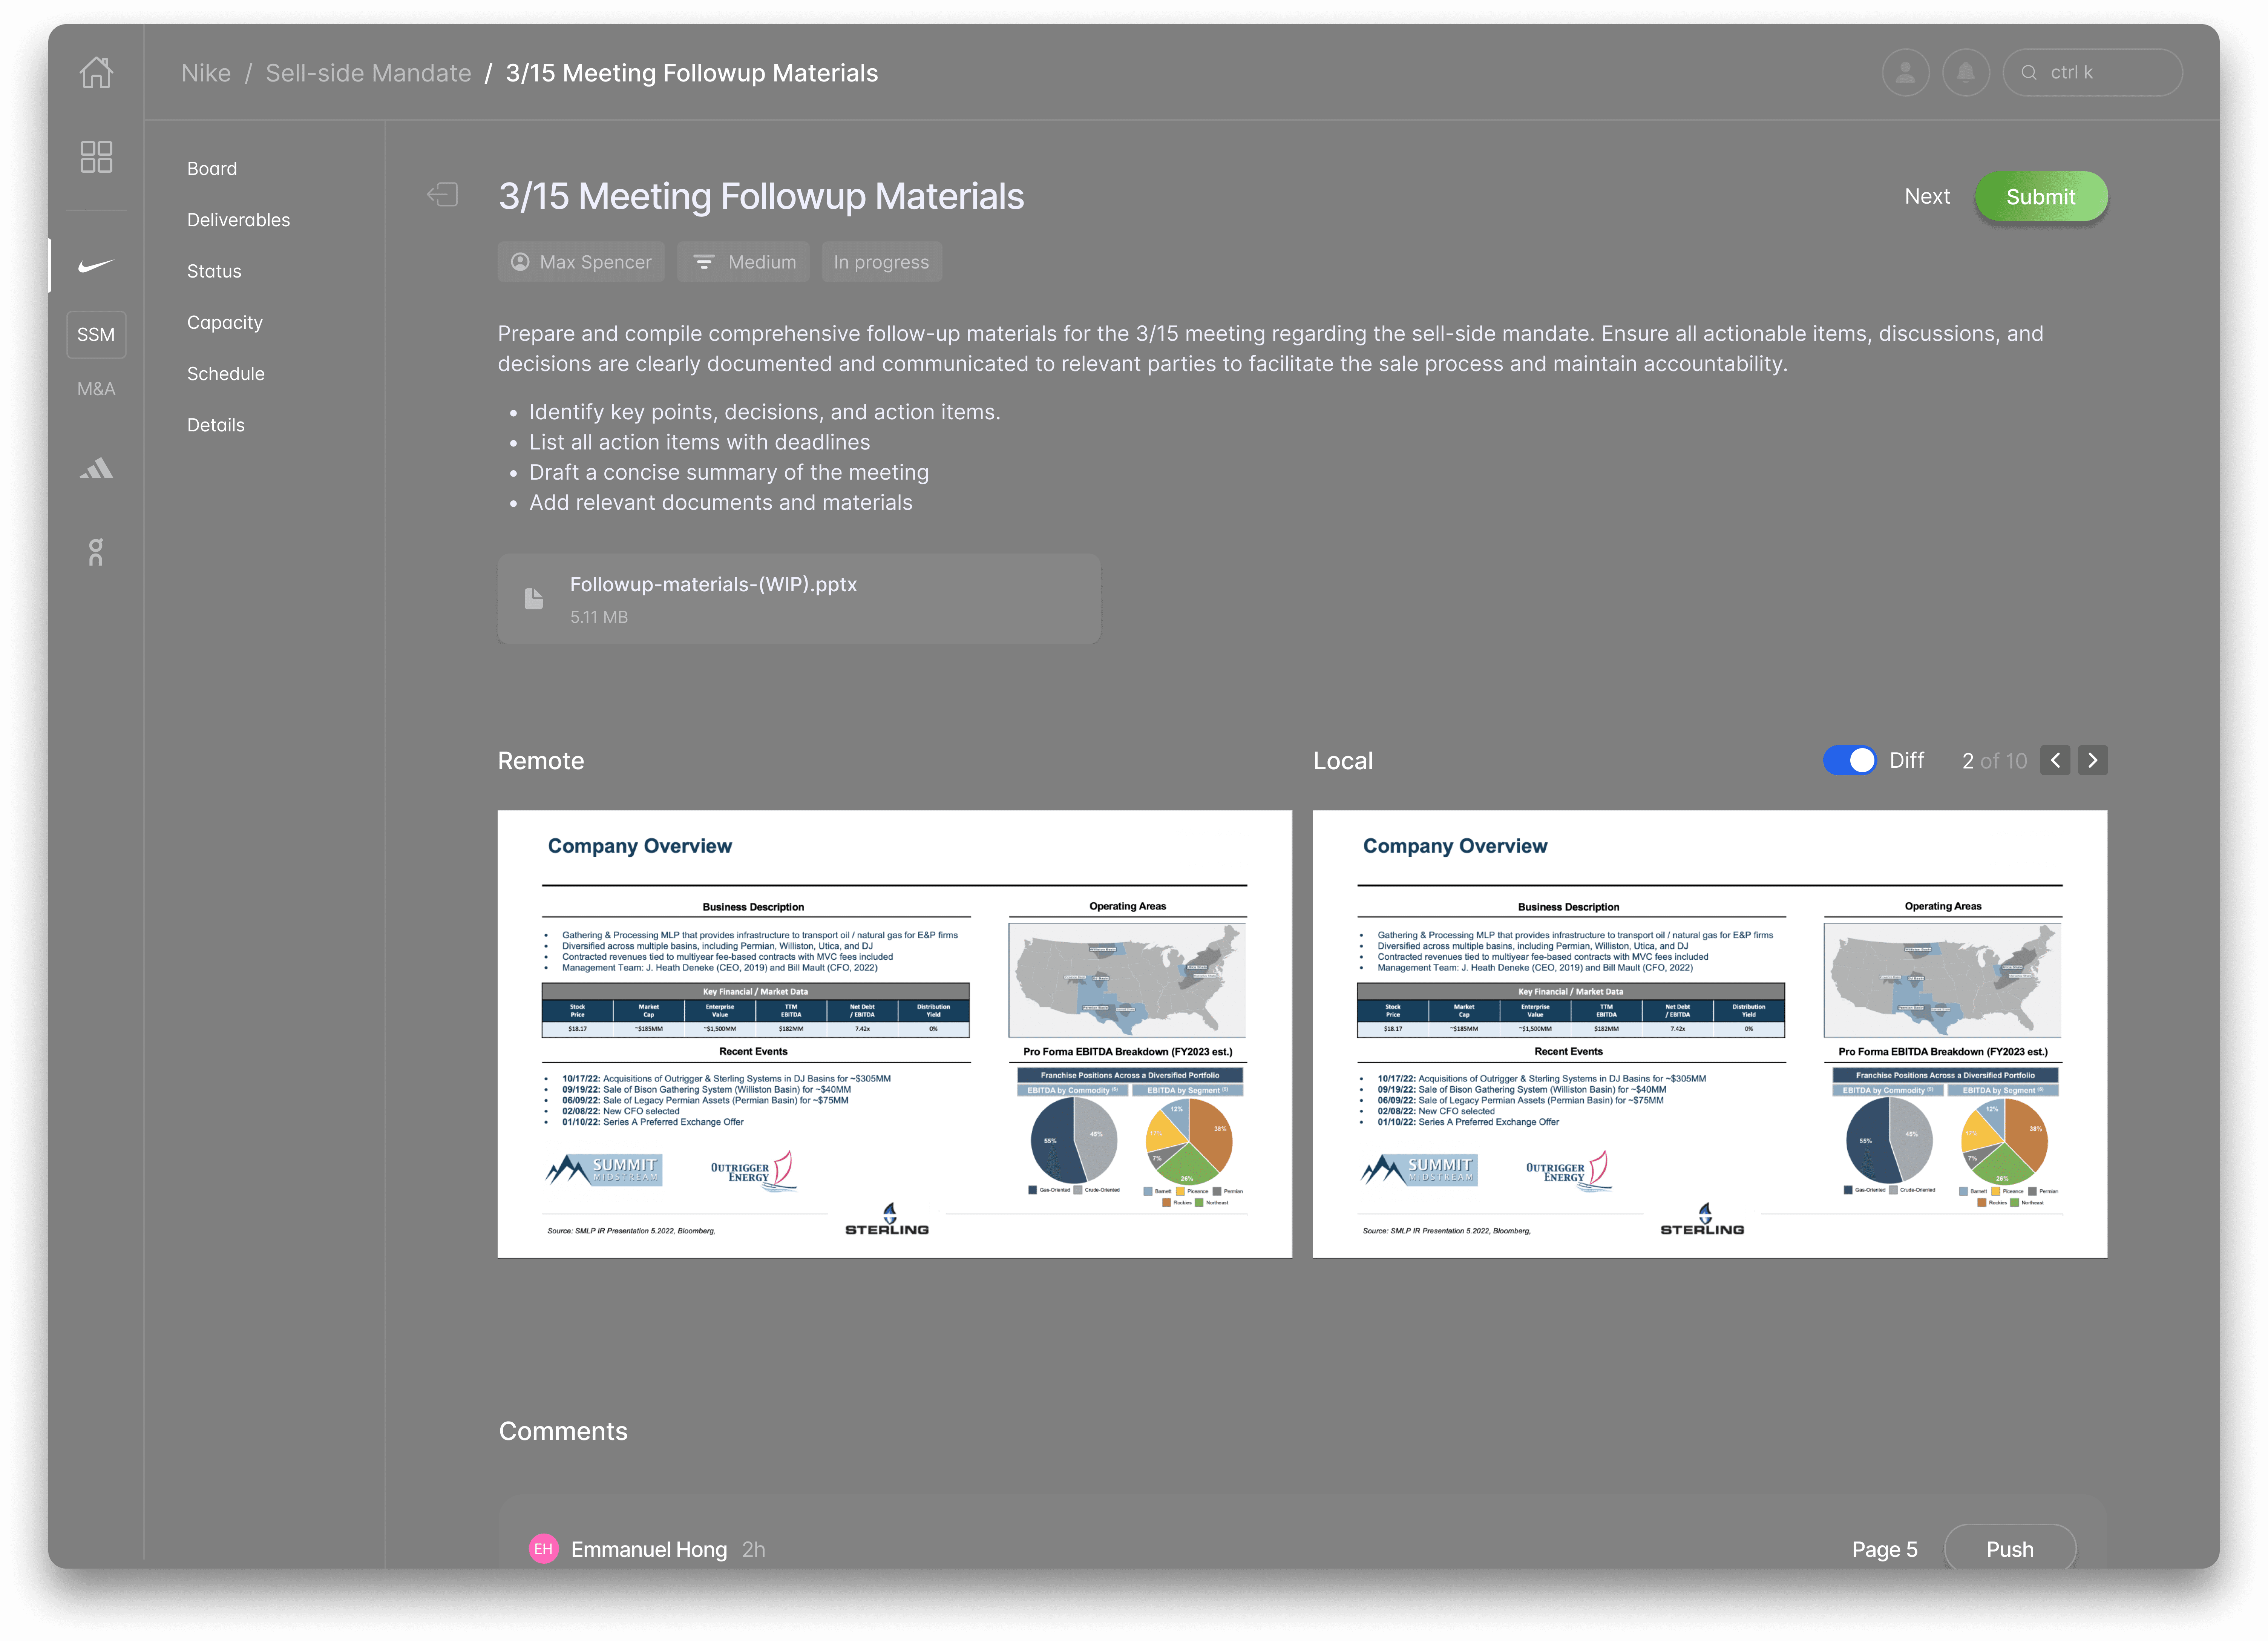2268x1641 pixels.
Task: Click 'List all action items with deadlines'
Action: pyautogui.click(x=700, y=442)
